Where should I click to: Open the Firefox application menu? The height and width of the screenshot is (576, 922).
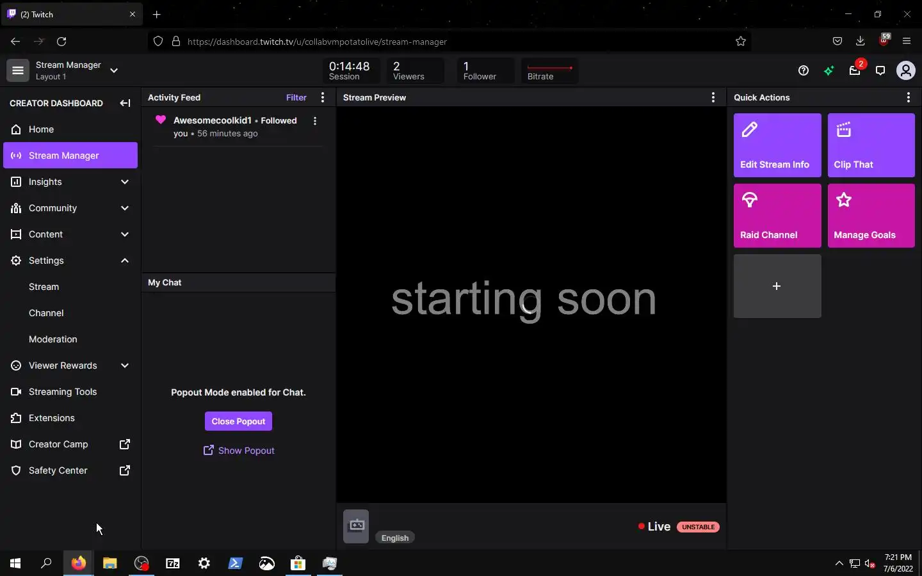(907, 42)
